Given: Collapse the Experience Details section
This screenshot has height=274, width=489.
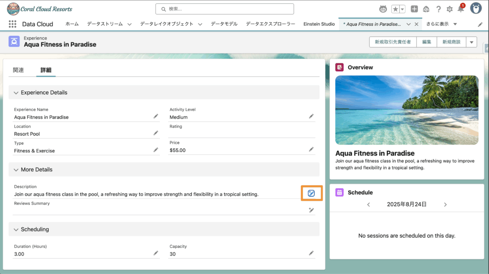Looking at the screenshot, I should pos(16,93).
